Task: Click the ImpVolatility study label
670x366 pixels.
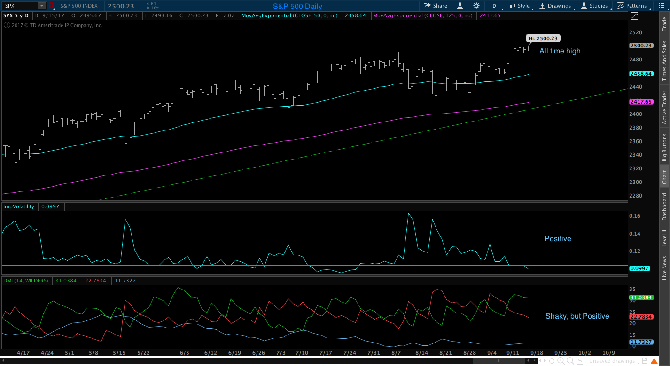Action: (19, 206)
